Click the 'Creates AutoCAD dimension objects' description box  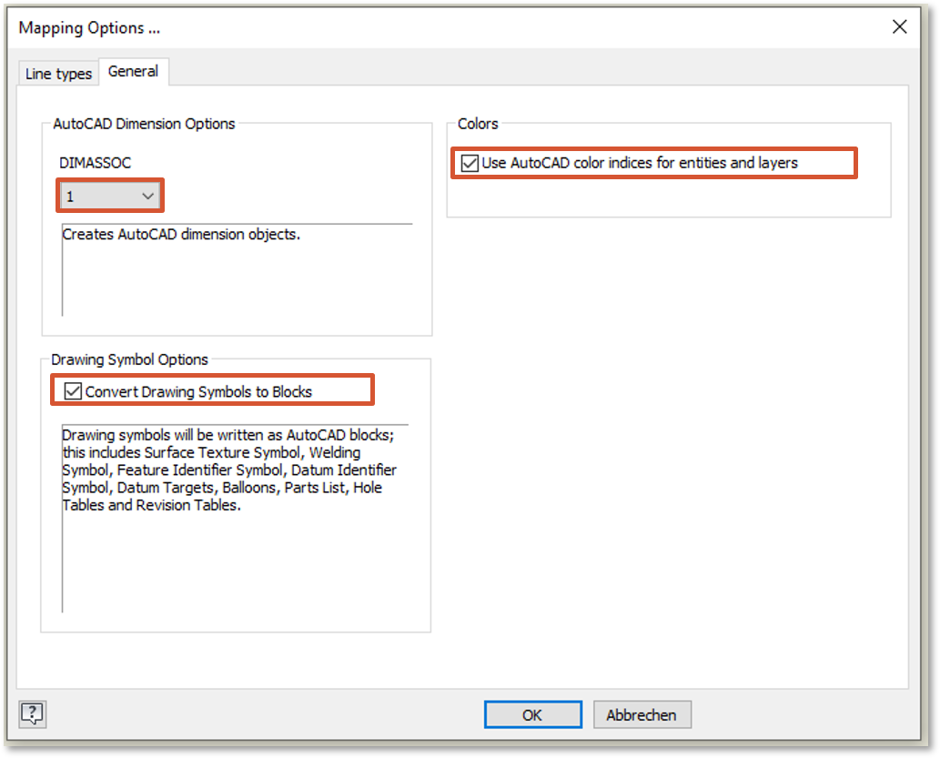pyautogui.click(x=237, y=268)
